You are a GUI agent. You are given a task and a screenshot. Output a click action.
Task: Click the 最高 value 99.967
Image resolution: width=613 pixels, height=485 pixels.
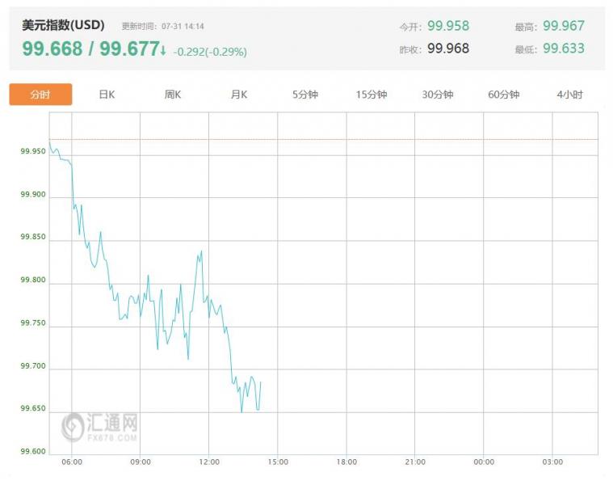pyautogui.click(x=564, y=27)
